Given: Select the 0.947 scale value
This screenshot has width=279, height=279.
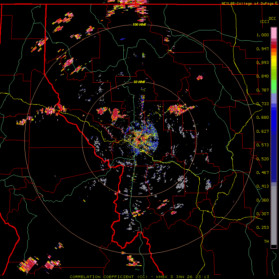Looking at the screenshot, I should point(263,49).
